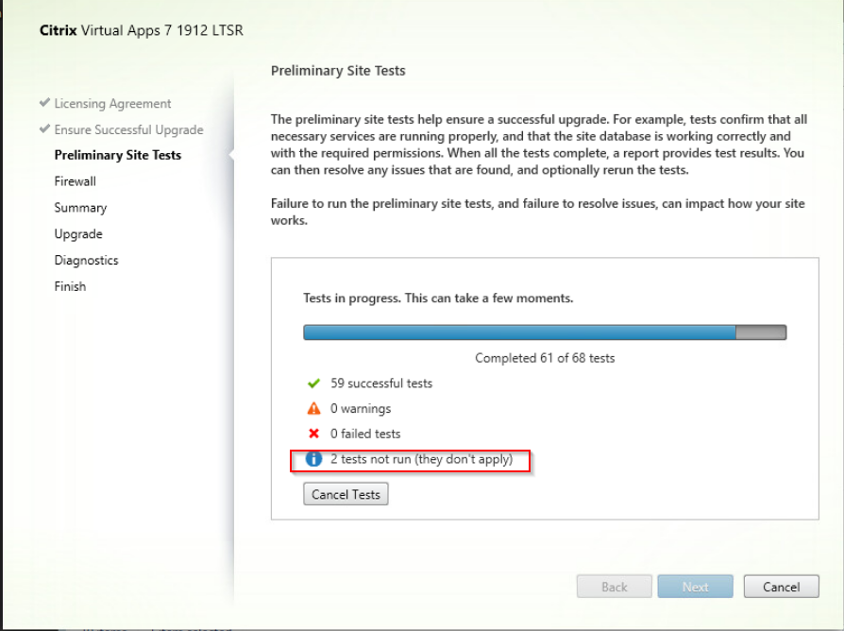Click checkmark next to Ensure Successful Upgrade
This screenshot has width=844, height=631.
coord(44,128)
